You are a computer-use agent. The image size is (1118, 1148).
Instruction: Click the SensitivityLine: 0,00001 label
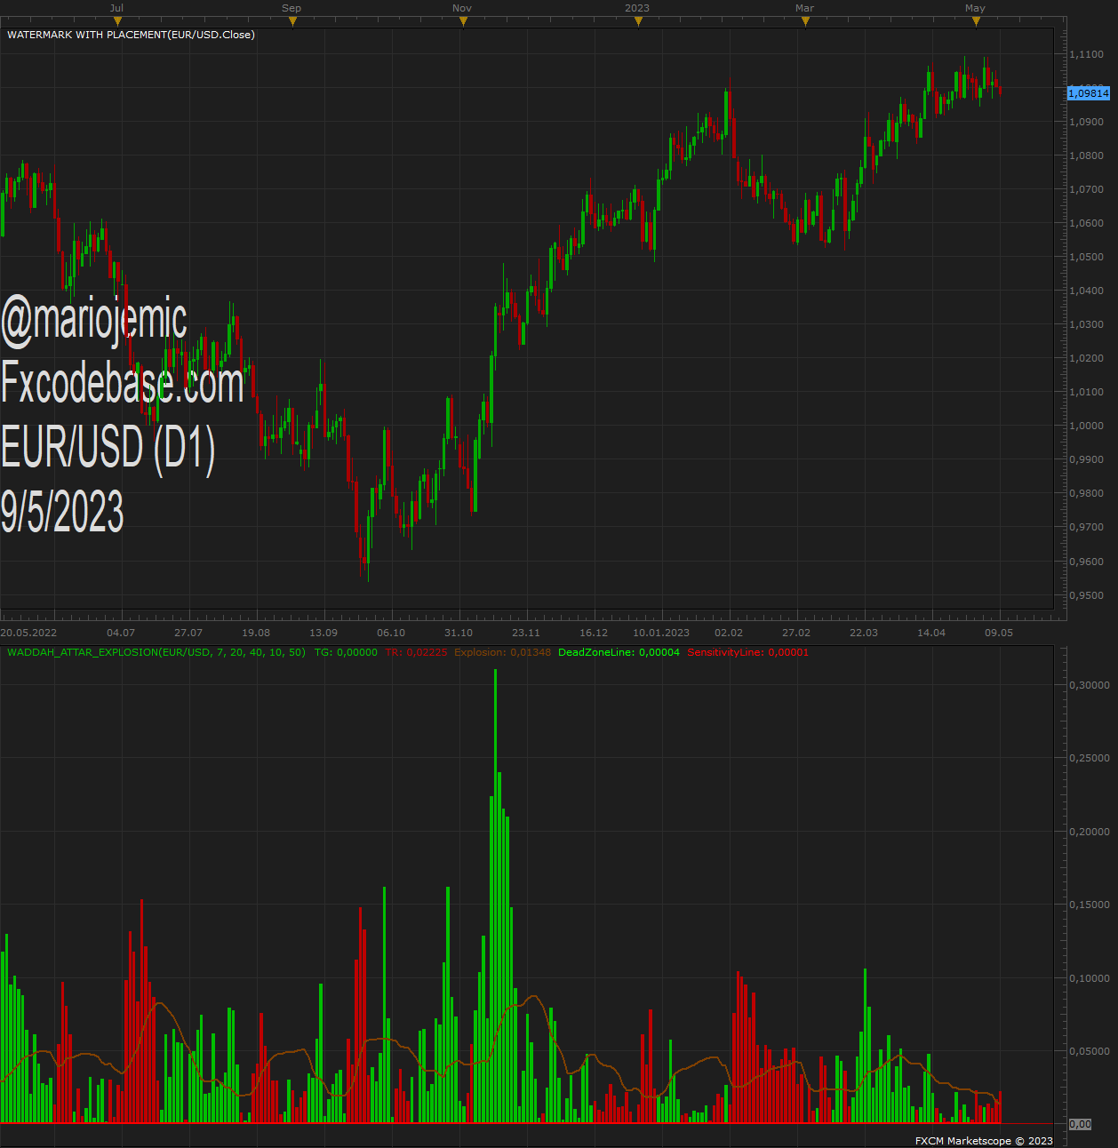click(748, 652)
